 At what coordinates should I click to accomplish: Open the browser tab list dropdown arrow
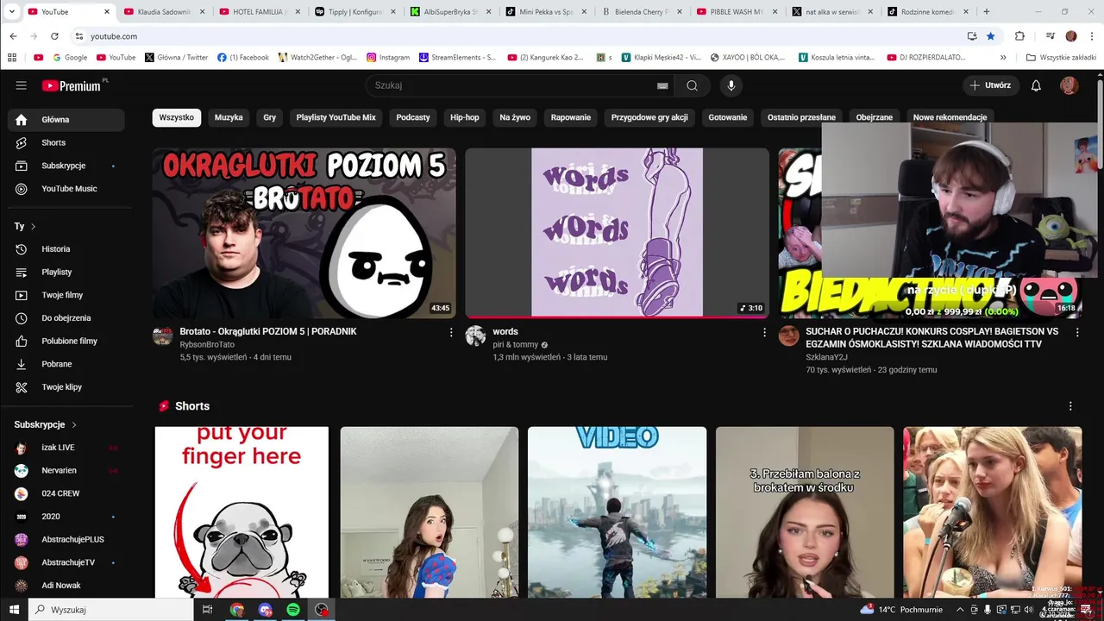coord(11,12)
